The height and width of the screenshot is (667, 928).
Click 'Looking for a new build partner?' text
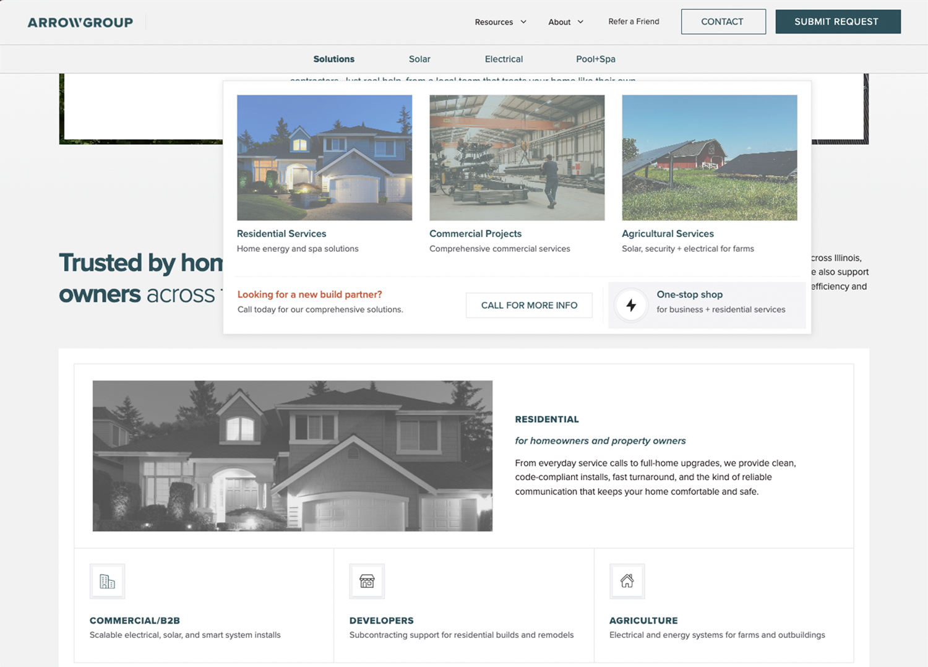pyautogui.click(x=310, y=295)
